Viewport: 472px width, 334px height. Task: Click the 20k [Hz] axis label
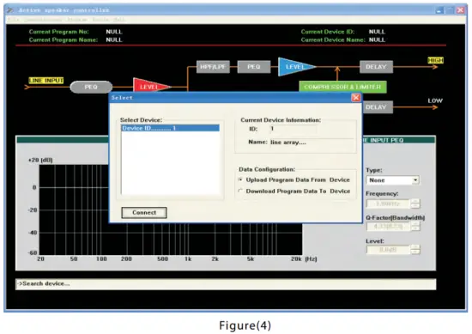point(304,258)
